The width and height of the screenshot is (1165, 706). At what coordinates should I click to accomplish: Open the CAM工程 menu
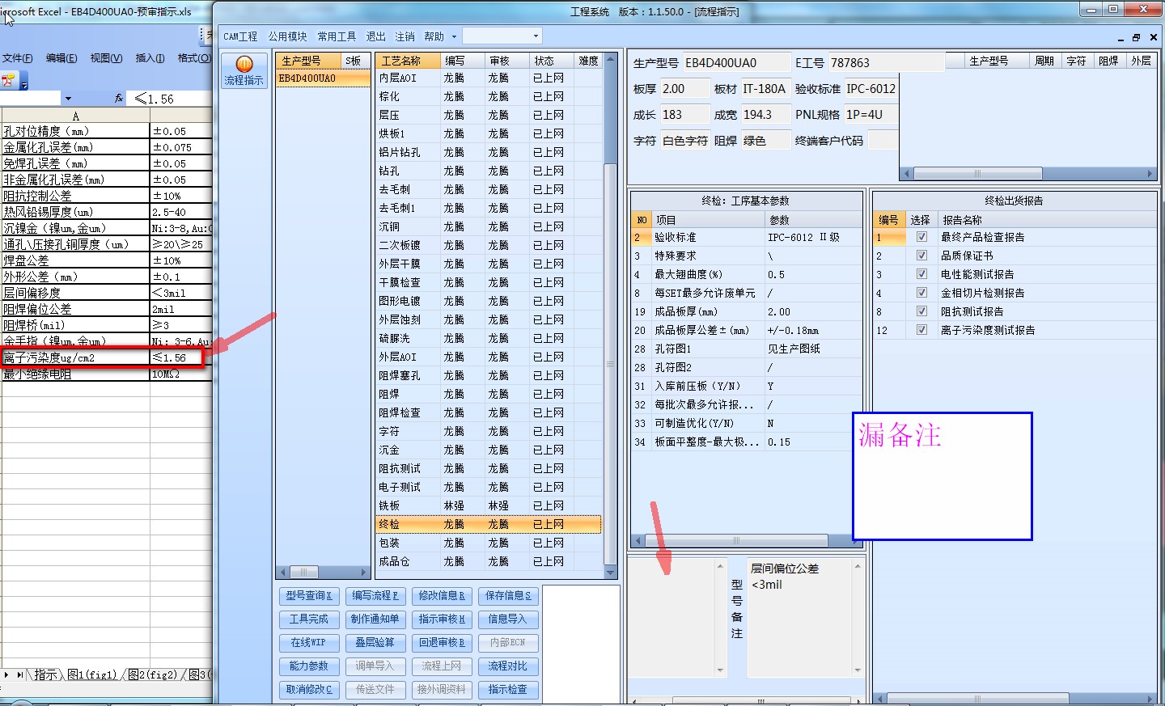pos(240,36)
